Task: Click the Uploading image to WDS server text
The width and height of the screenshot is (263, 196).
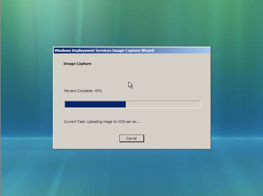Action: [x=113, y=122]
